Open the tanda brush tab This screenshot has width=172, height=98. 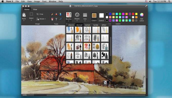coord(96,25)
